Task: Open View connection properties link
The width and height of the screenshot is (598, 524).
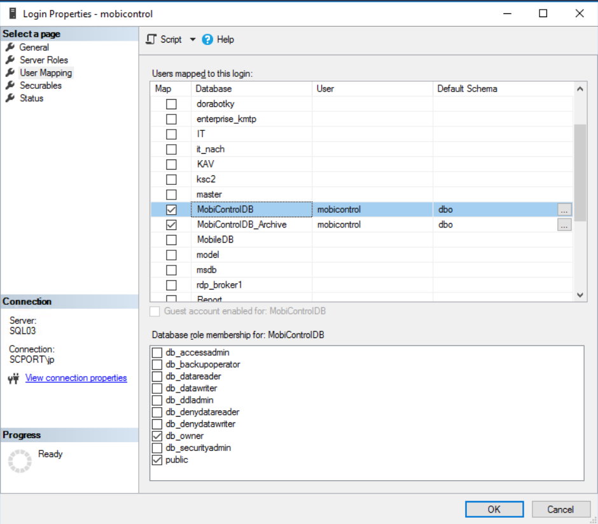Action: (x=76, y=378)
